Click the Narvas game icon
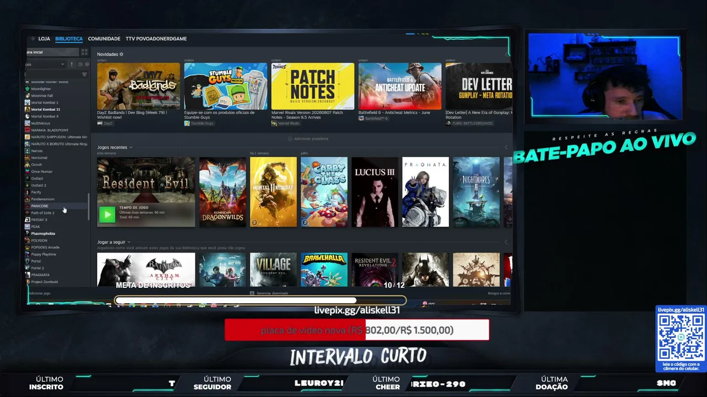The height and width of the screenshot is (397, 707). point(28,151)
